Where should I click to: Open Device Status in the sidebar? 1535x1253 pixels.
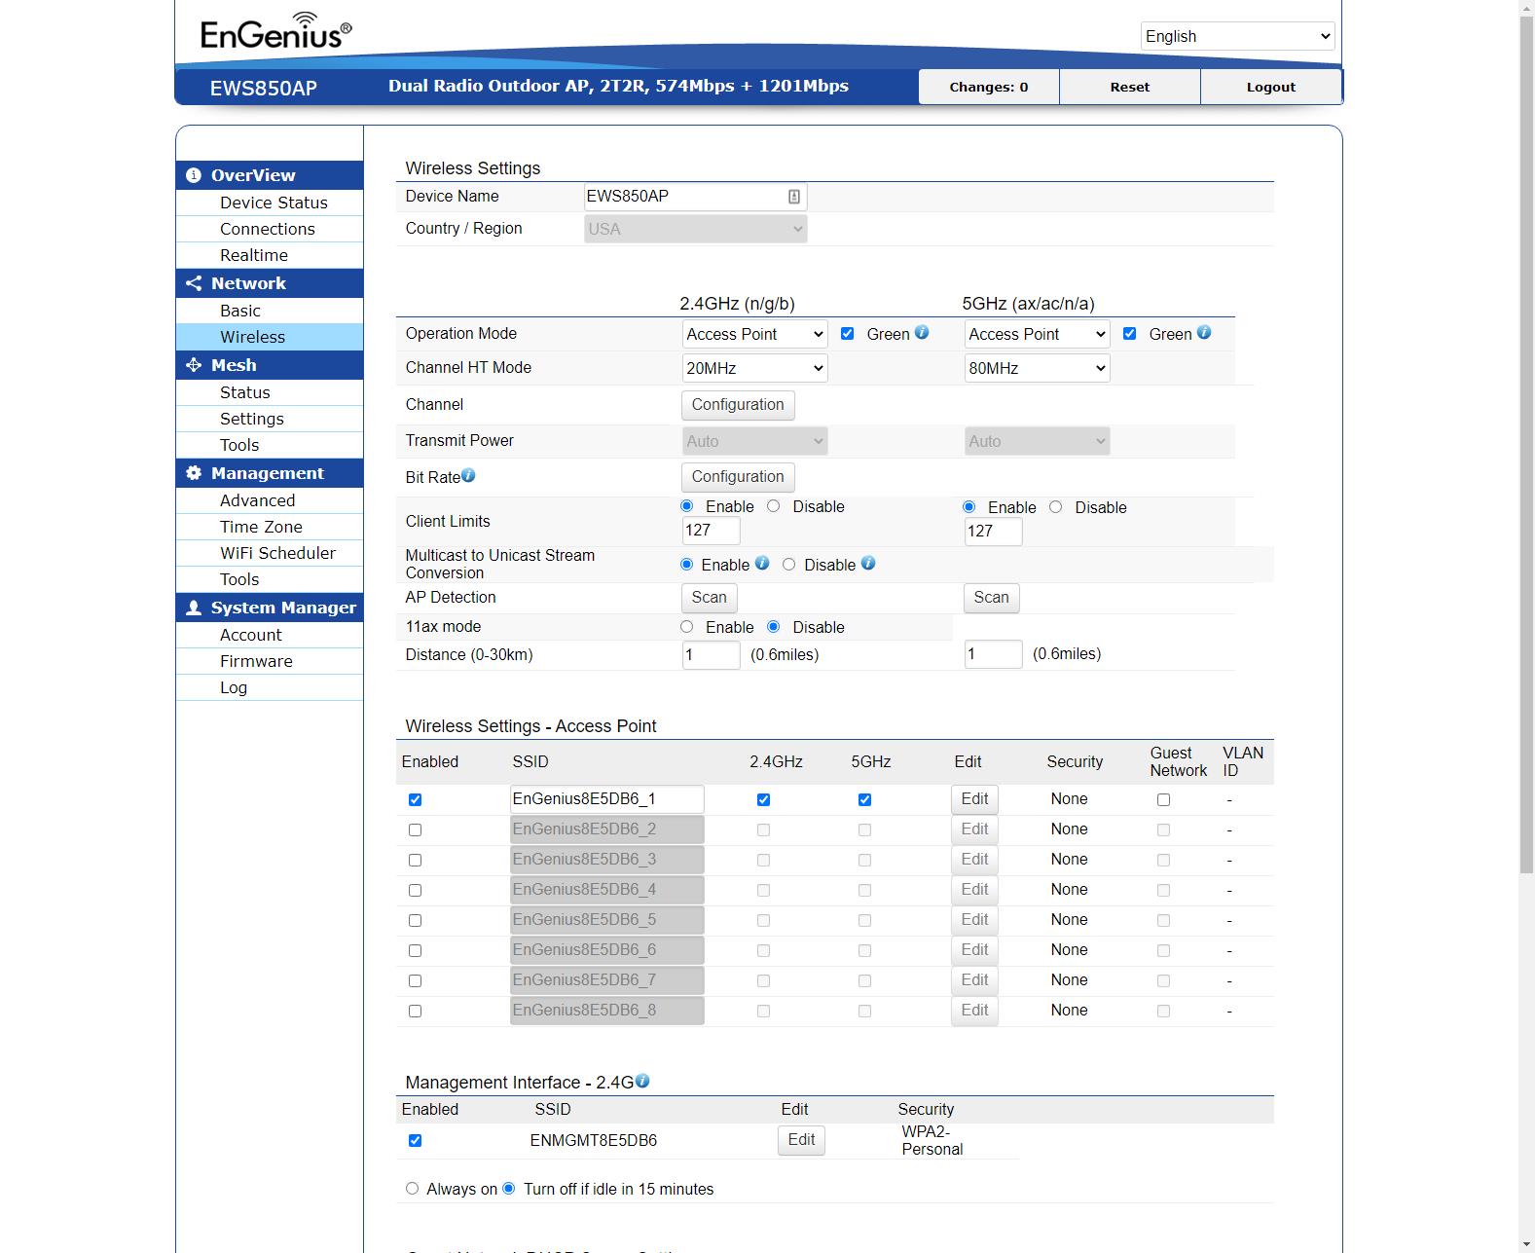pyautogui.click(x=274, y=203)
